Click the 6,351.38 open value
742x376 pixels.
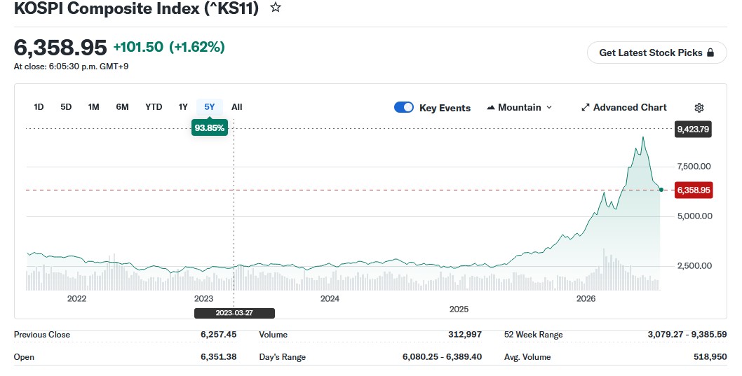(x=219, y=357)
